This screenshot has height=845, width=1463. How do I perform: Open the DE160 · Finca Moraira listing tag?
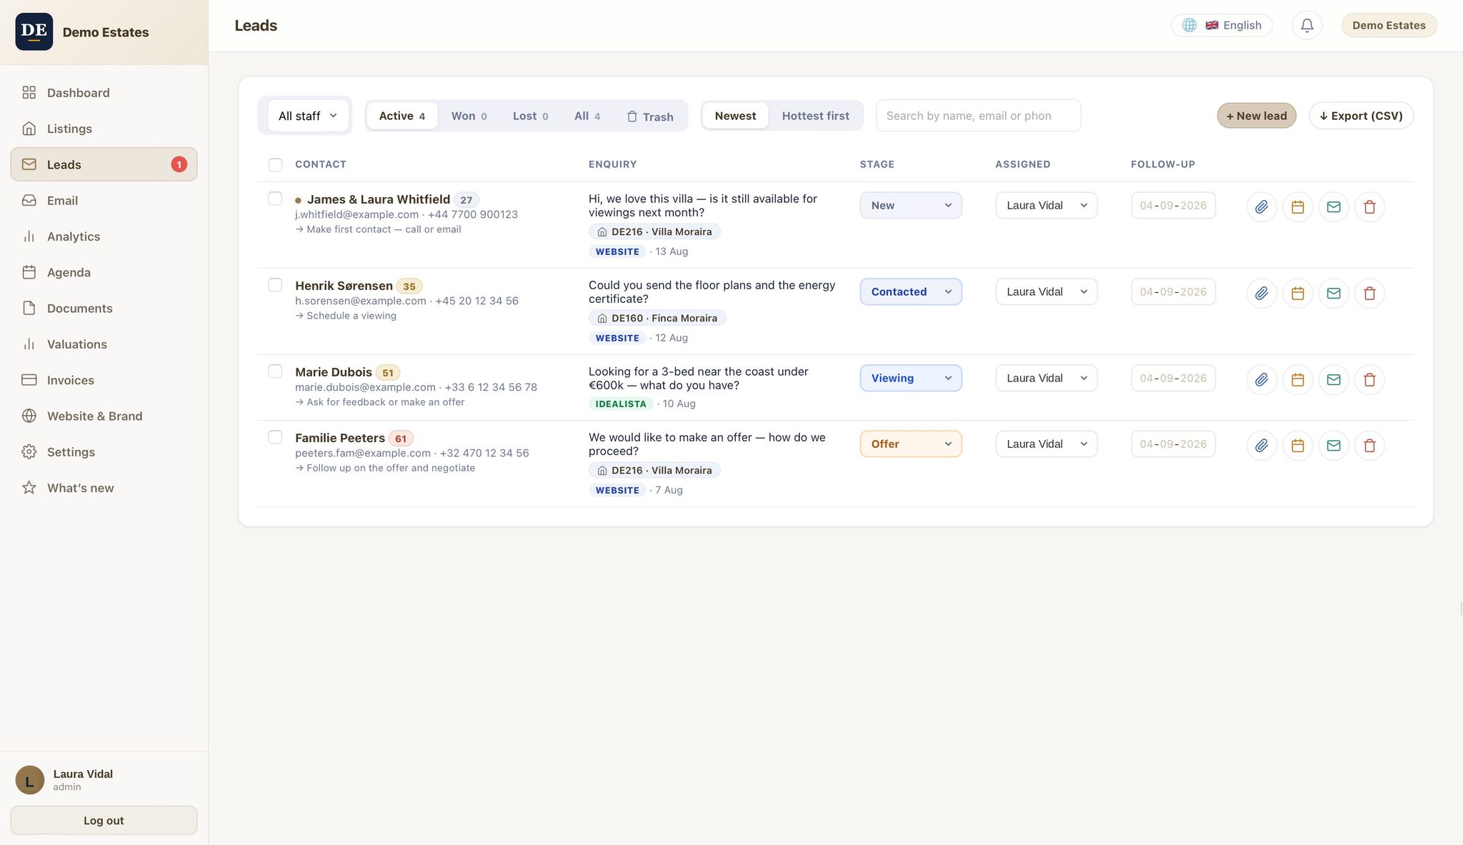pos(657,319)
